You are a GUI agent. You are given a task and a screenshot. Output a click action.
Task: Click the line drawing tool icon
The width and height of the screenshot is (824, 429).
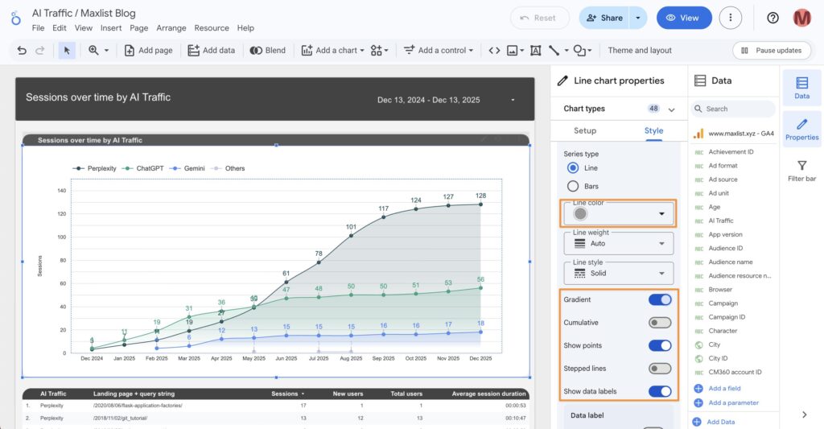(554, 51)
